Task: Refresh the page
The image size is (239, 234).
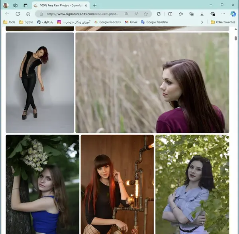Action: [18, 14]
